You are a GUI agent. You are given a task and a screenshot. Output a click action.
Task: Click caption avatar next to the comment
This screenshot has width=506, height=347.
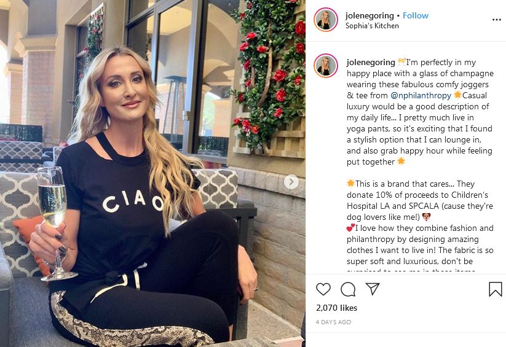(326, 66)
